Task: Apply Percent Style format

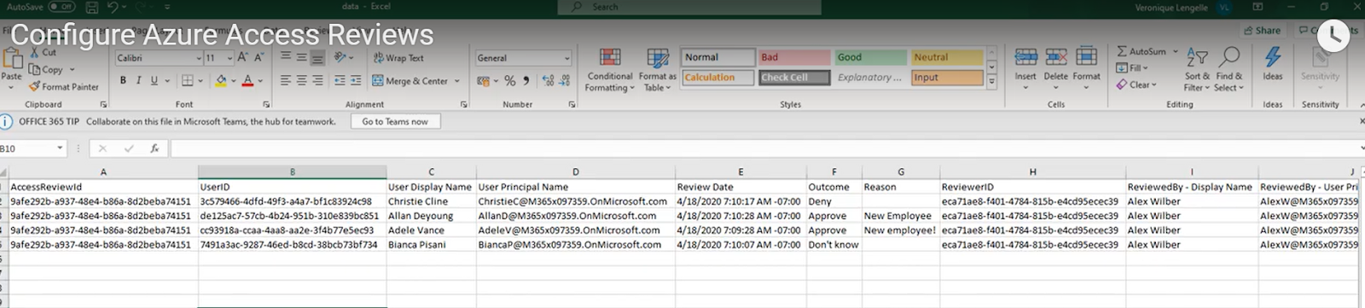Action: [509, 81]
